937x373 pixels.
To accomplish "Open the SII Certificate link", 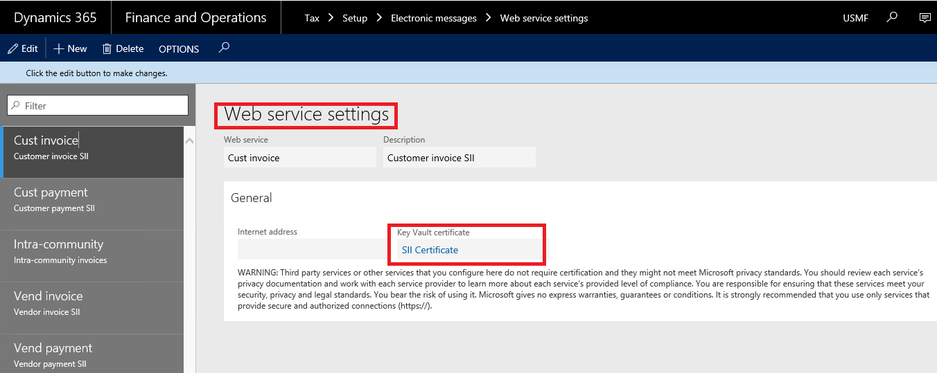I will [430, 250].
